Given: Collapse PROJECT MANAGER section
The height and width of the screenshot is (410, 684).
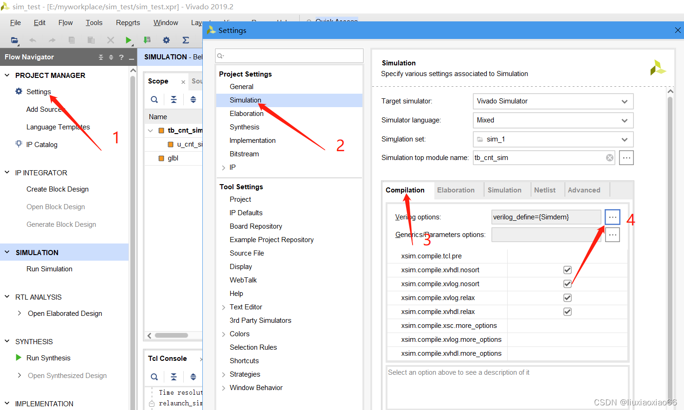Looking at the screenshot, I should pos(7,75).
